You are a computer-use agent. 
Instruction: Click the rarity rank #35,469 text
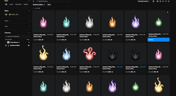pos(74,67)
